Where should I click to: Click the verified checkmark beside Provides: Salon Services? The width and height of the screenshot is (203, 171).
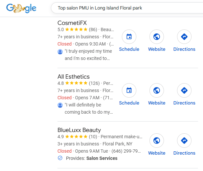tap(60, 158)
